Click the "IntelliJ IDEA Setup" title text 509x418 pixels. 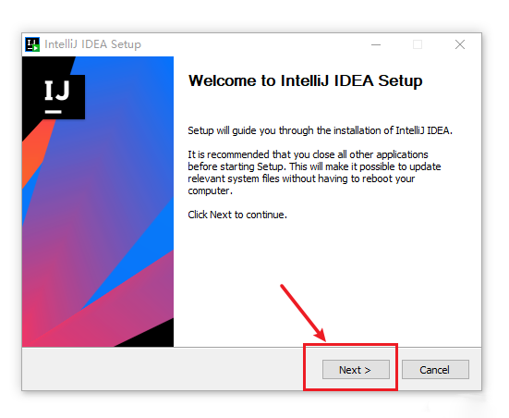[93, 44]
